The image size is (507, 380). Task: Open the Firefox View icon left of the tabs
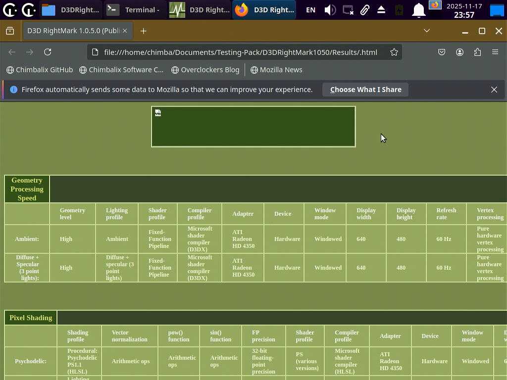10,31
